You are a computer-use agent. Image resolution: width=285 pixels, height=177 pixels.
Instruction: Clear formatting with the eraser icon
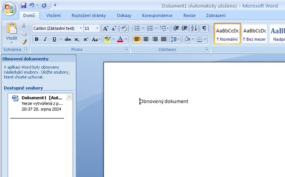coord(124,29)
